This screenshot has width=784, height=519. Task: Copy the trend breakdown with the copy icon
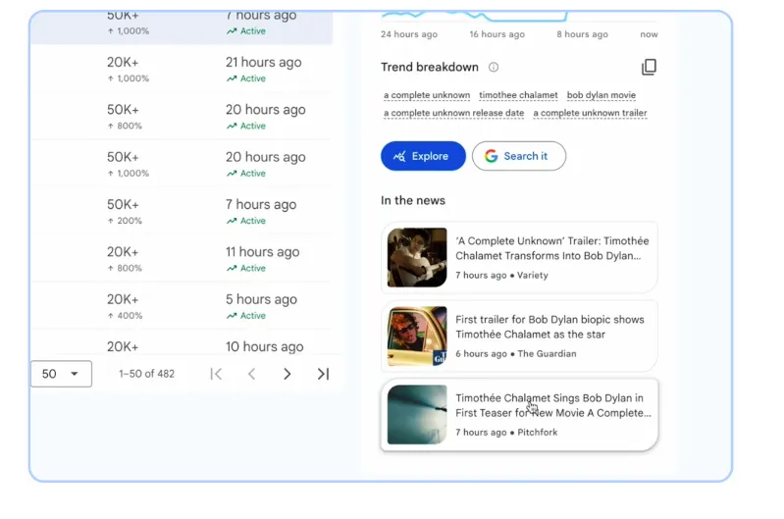pos(649,67)
